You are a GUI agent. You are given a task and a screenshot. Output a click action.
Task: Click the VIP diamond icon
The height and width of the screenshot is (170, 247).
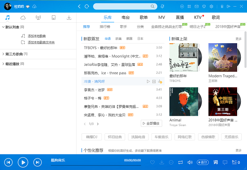pyautogui.click(x=28, y=7)
